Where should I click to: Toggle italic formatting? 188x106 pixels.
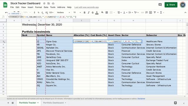coord(89,12)
